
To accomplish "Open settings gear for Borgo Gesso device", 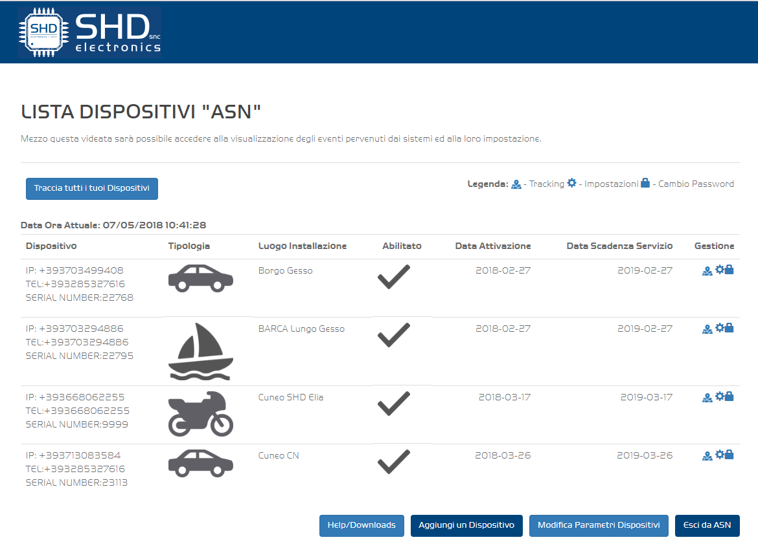I will pos(719,270).
